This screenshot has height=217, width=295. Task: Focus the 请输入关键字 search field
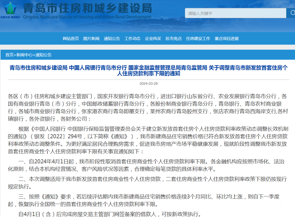[x=235, y=13]
